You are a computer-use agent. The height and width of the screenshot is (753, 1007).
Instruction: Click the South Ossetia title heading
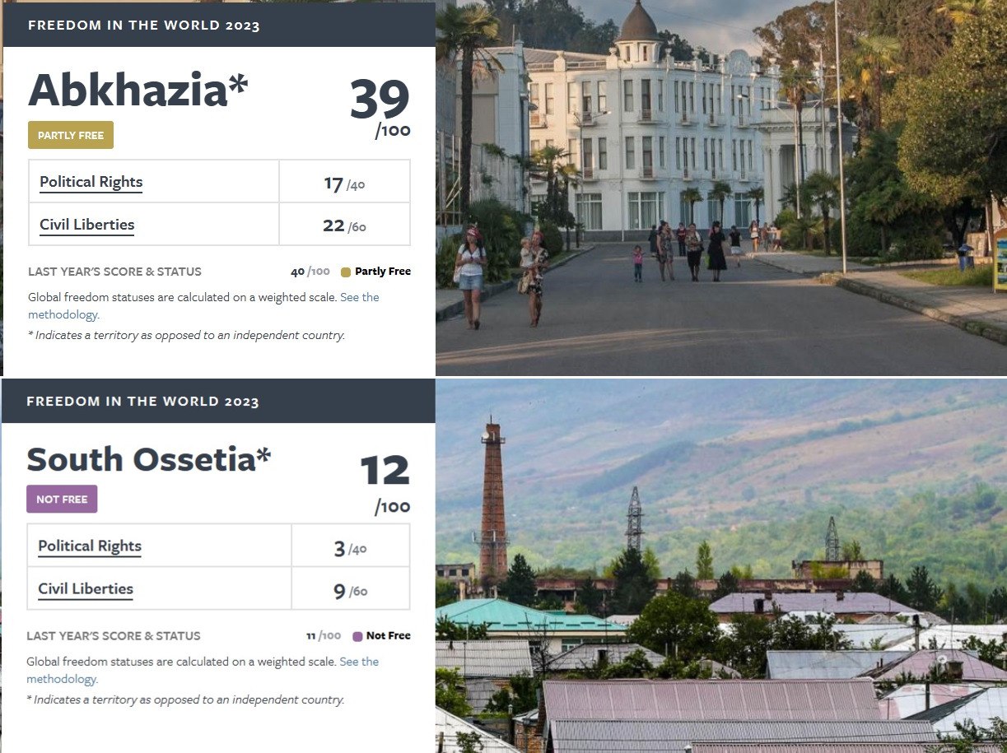(x=148, y=459)
